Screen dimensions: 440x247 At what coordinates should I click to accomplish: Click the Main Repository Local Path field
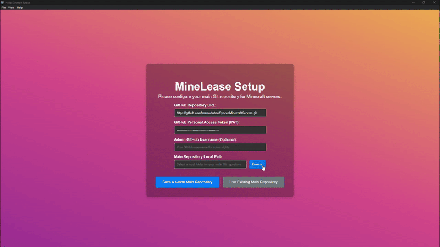coord(210,164)
